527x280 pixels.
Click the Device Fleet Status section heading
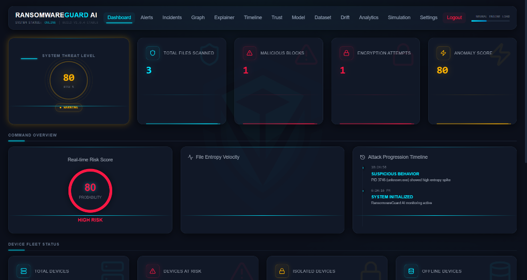[33, 244]
